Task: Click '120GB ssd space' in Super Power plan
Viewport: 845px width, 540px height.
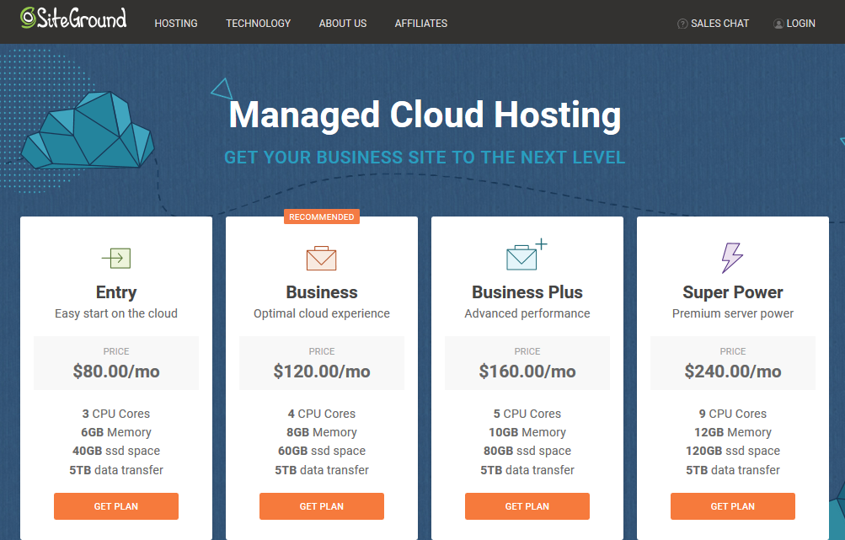Action: pos(733,451)
